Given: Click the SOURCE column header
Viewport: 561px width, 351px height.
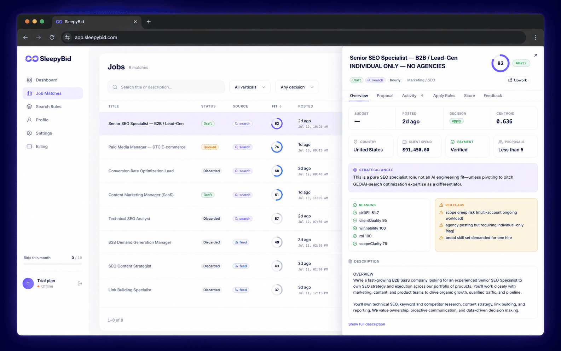Looking at the screenshot, I should click(240, 106).
